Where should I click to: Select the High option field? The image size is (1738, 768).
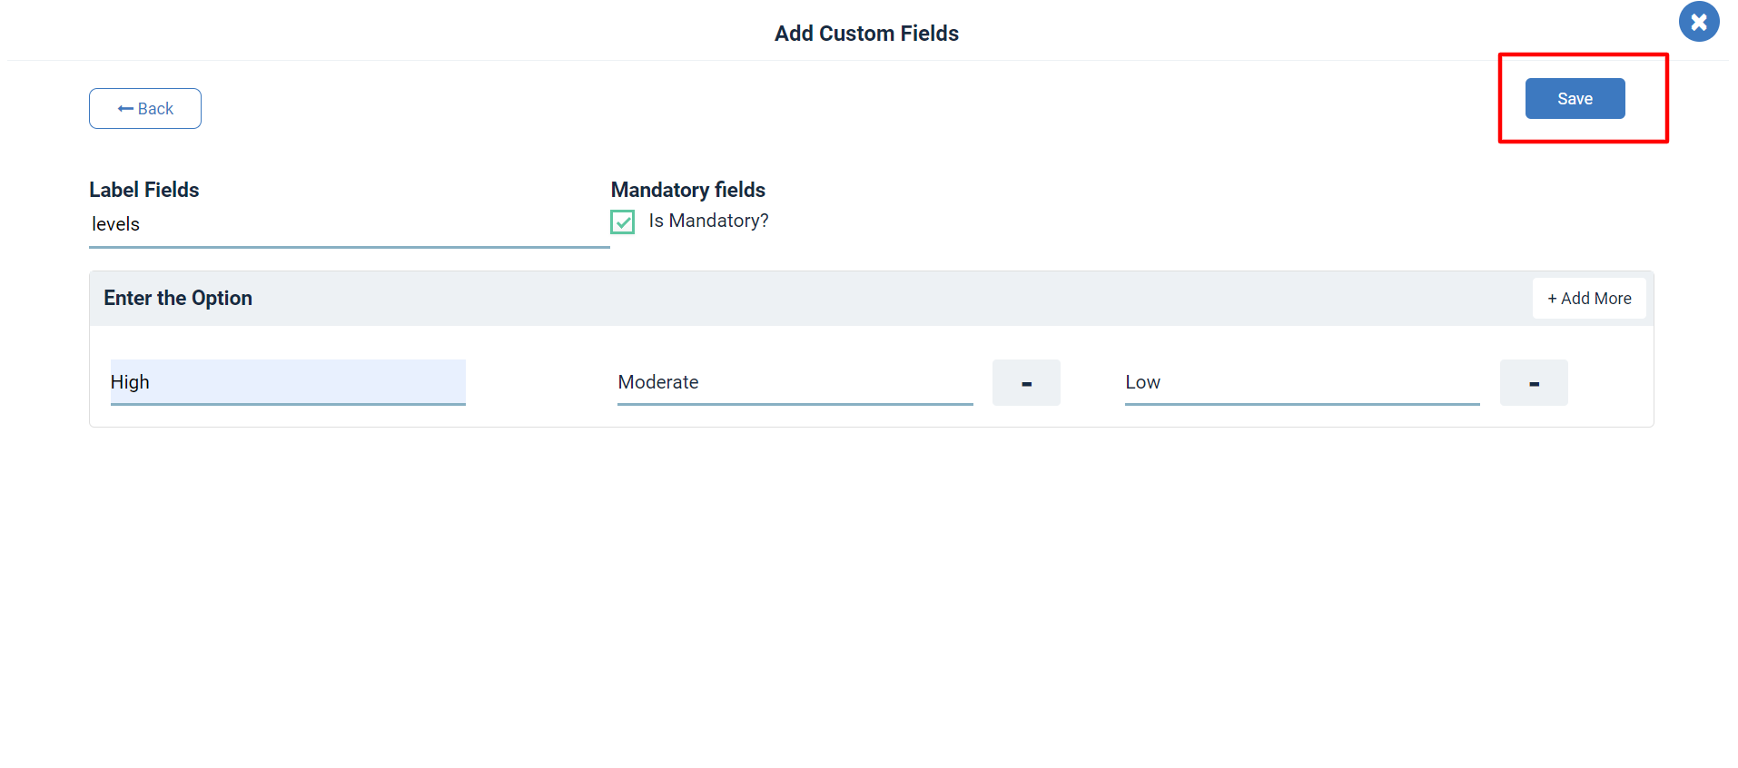(x=288, y=382)
